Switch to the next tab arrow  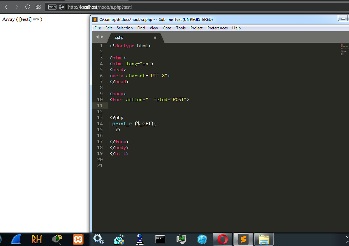[x=102, y=37]
